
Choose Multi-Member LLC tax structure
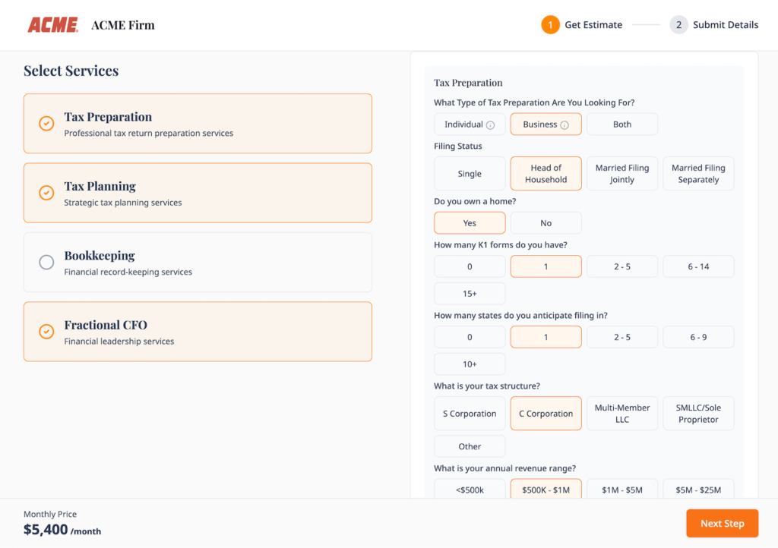(622, 413)
